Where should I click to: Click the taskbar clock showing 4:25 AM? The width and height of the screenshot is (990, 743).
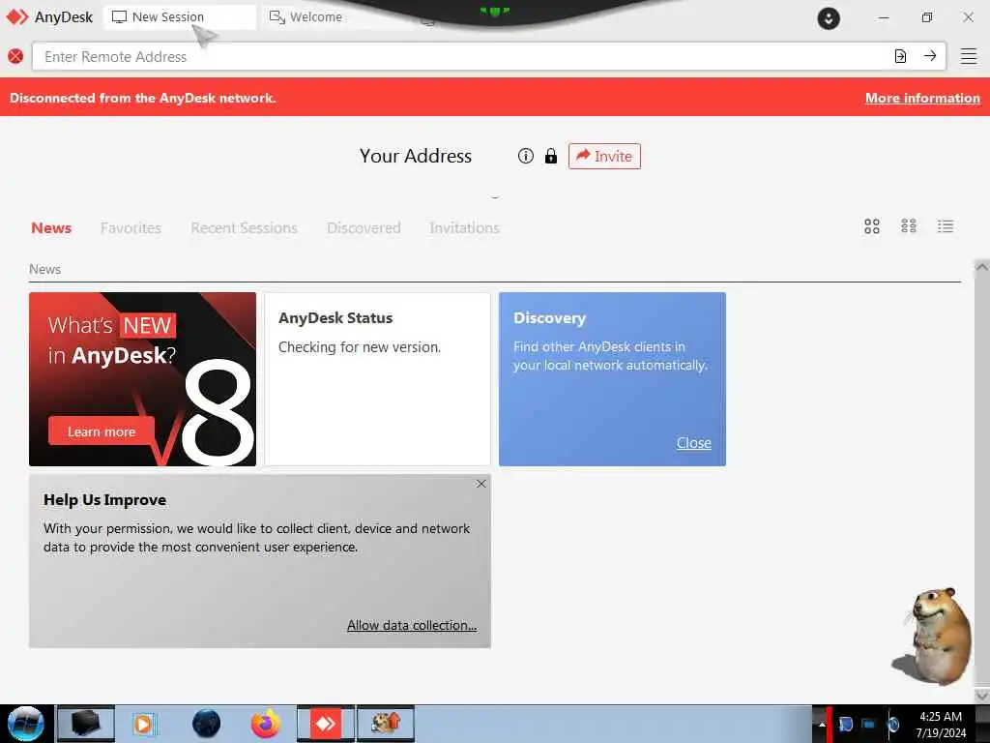(941, 725)
